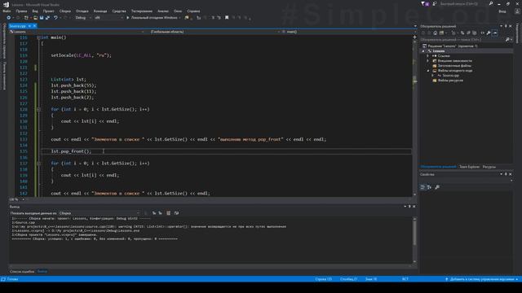Viewport: 522px width, 293px height.
Task: Open the main() member dropdown
Action: 348,32
